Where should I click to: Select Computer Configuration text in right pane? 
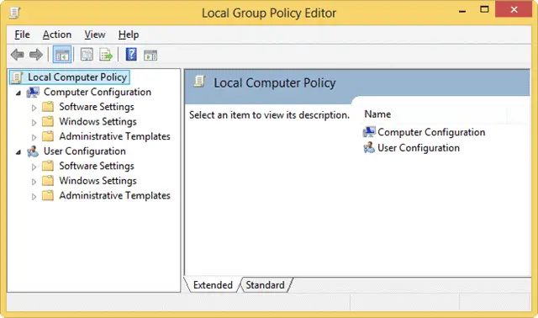[x=431, y=132]
